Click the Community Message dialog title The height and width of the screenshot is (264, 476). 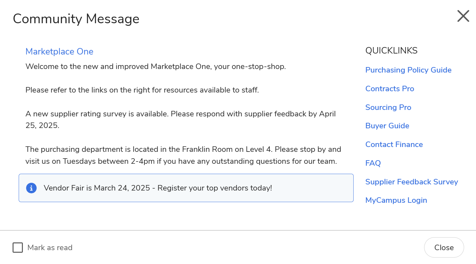click(x=76, y=19)
